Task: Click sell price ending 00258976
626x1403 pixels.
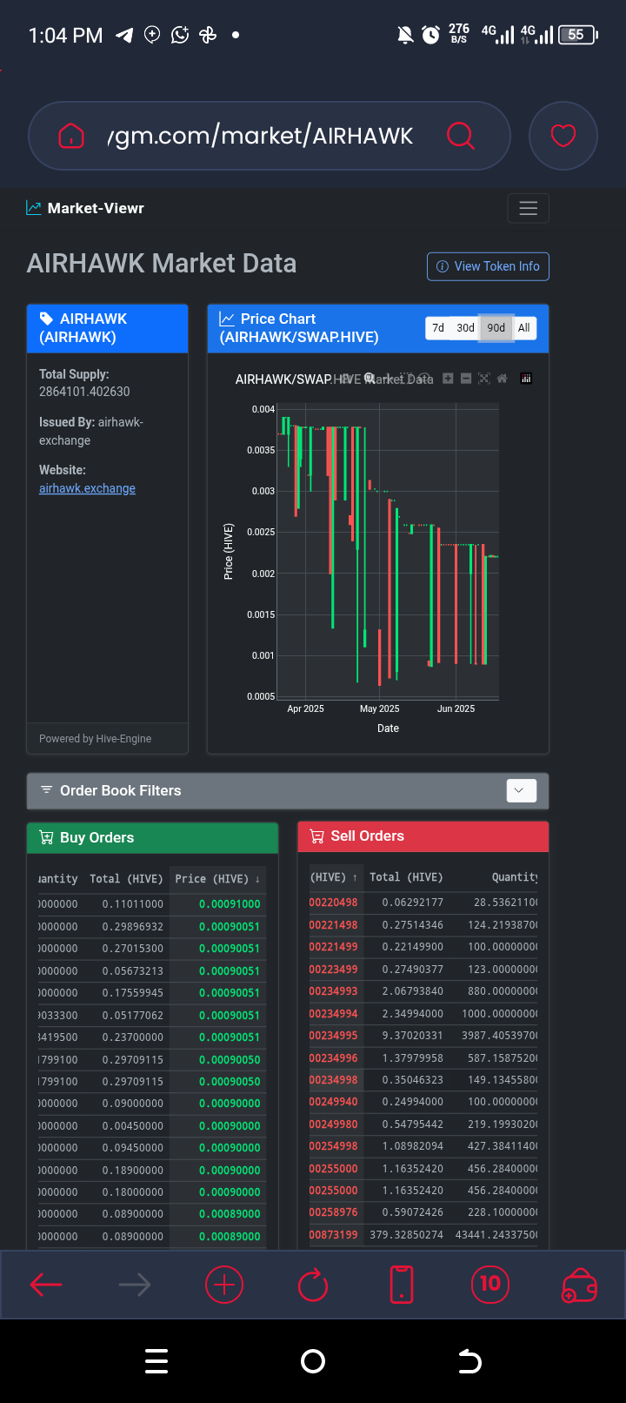Action: (334, 1212)
